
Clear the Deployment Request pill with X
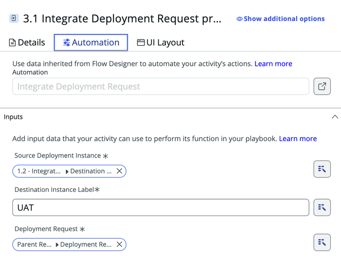pyautogui.click(x=120, y=244)
